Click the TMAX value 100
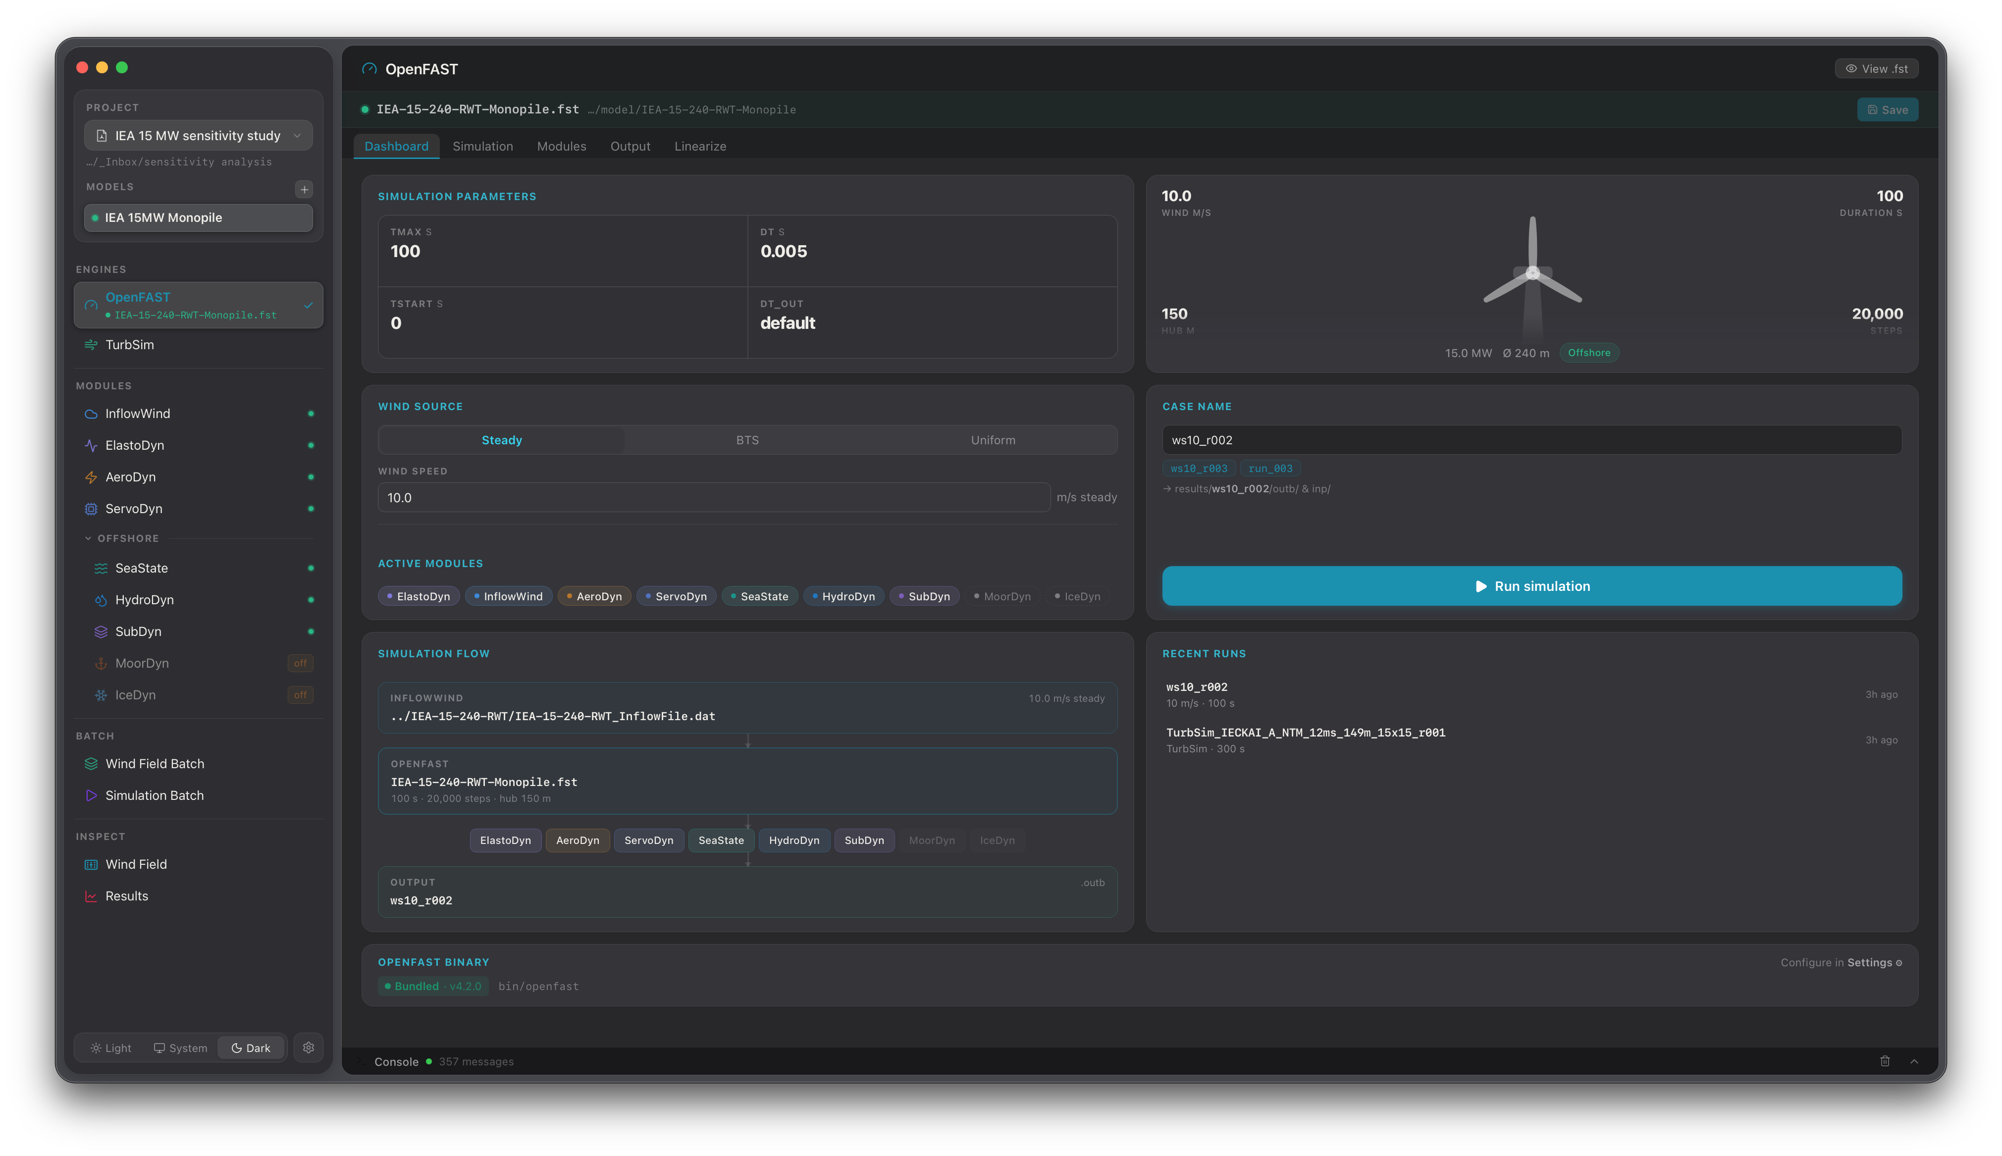Viewport: 2002px width, 1156px height. [405, 252]
